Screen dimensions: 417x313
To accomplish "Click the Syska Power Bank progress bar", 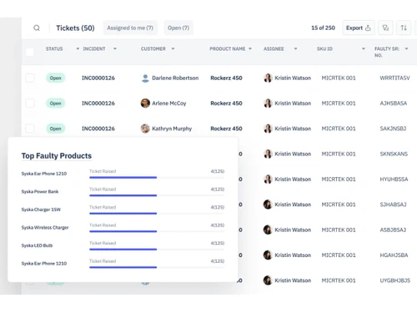I will [x=157, y=195].
